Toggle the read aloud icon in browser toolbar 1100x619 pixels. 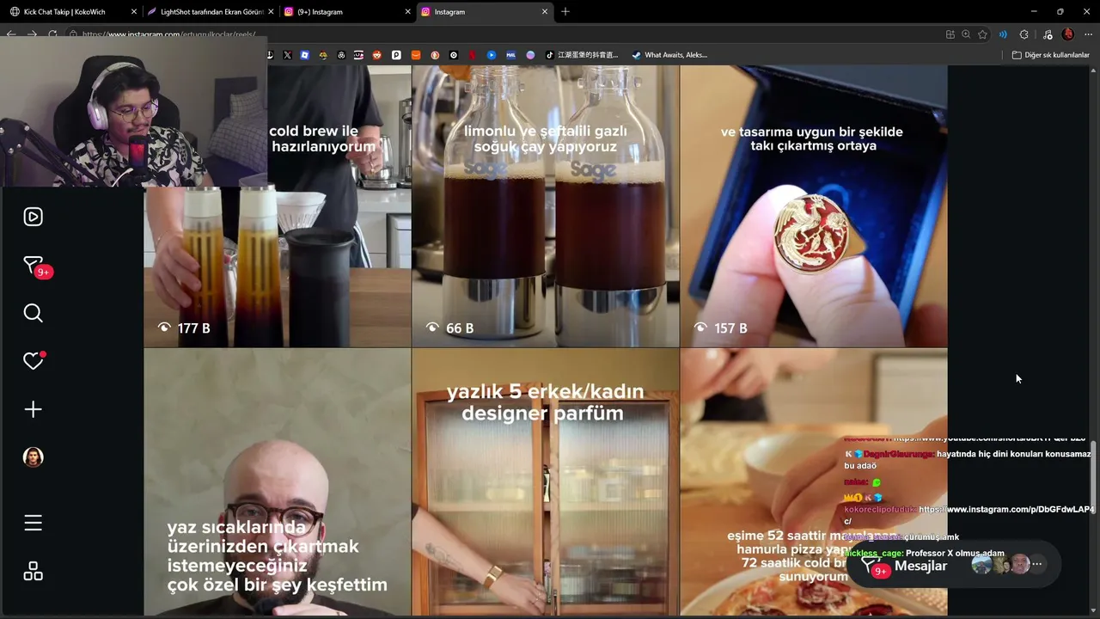(1002, 34)
